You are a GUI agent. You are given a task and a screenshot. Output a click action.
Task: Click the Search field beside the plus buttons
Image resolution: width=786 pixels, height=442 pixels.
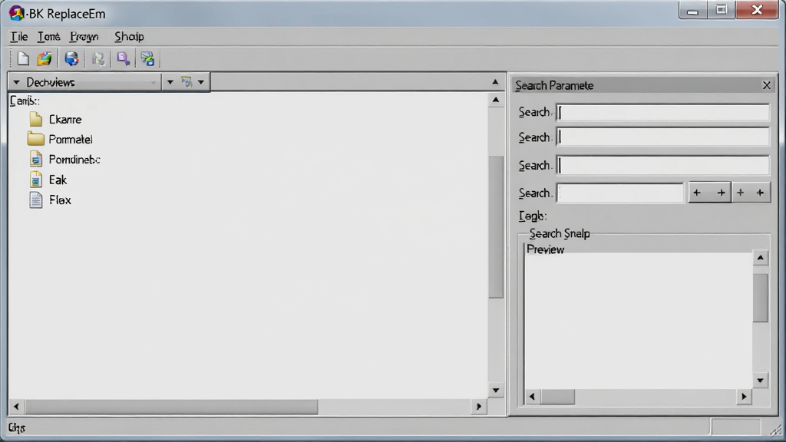[620, 193]
